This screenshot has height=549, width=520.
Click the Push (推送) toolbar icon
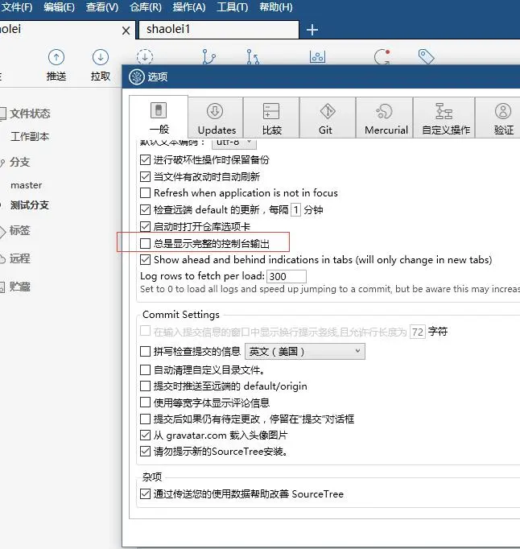[56, 57]
